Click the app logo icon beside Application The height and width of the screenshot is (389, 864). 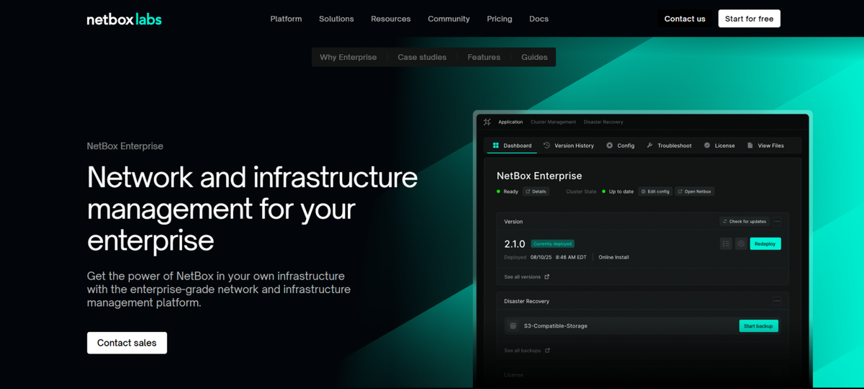point(487,122)
